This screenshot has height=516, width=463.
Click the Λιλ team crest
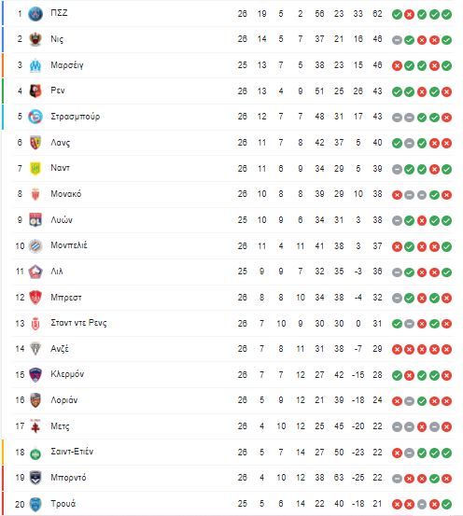[x=35, y=272]
